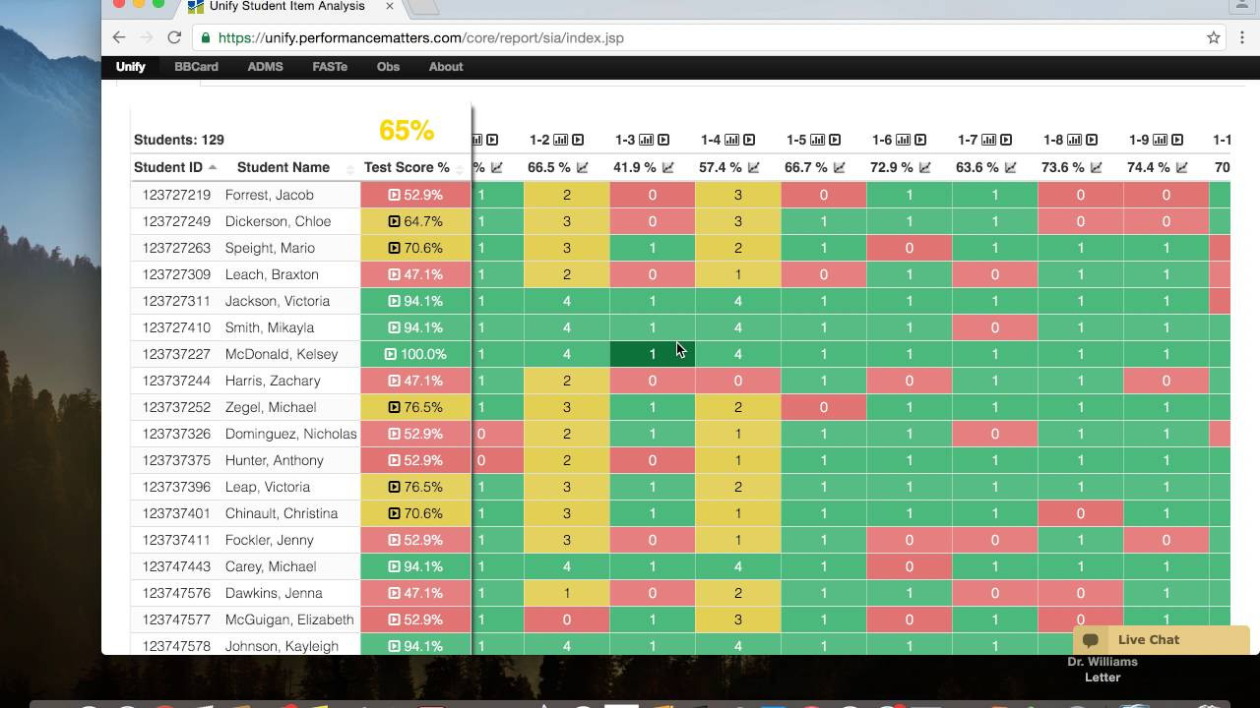Select student name Jackson, Victoria
Image resolution: width=1260 pixels, height=708 pixels.
(x=278, y=301)
